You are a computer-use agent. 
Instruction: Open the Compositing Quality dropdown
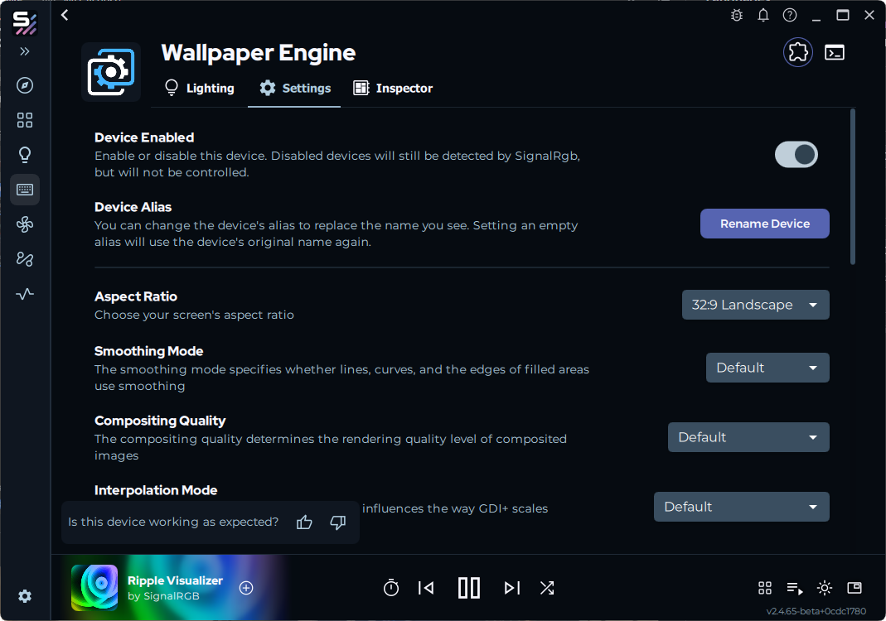748,437
